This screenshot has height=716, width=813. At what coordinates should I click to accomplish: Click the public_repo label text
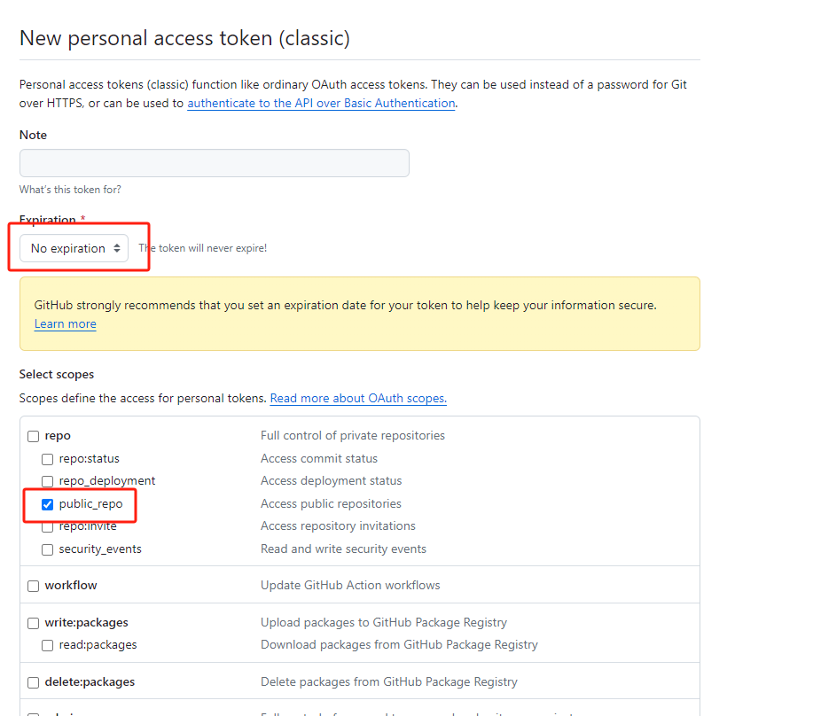pyautogui.click(x=90, y=504)
